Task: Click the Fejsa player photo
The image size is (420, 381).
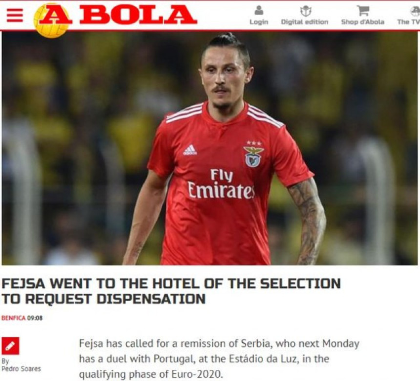Action: point(210,148)
